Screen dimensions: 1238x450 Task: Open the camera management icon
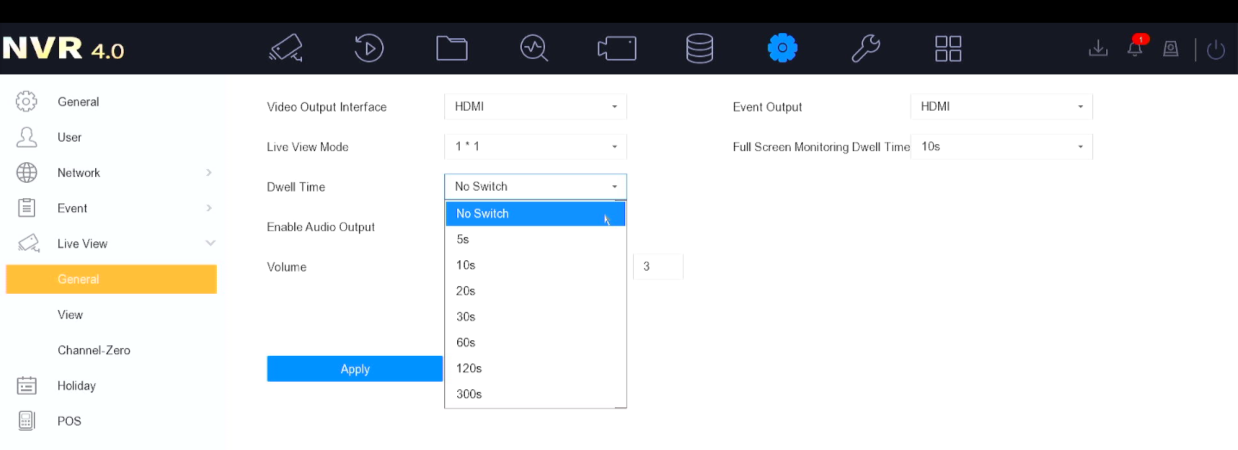tap(285, 48)
